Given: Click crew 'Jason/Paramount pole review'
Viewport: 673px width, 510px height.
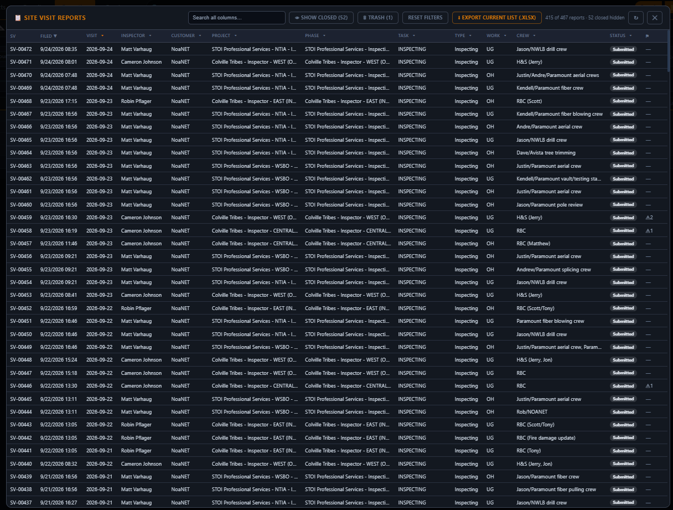Looking at the screenshot, I should click(548, 205).
